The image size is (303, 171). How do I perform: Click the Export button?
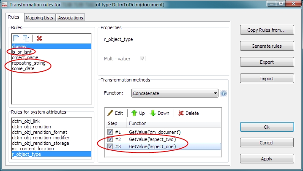tap(267, 62)
